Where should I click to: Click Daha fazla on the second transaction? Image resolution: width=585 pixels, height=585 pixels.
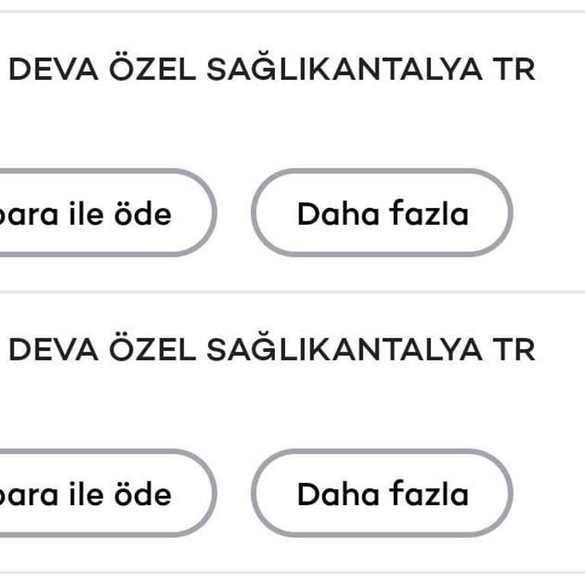coord(382,494)
